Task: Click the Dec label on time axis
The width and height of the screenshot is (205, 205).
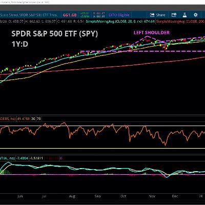Action: (x=175, y=196)
